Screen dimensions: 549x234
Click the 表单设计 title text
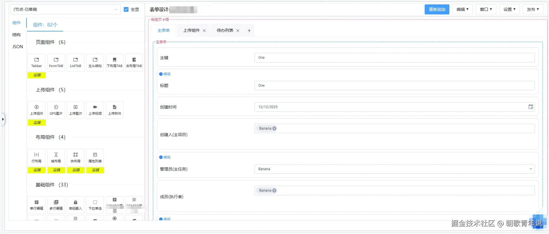pos(159,9)
